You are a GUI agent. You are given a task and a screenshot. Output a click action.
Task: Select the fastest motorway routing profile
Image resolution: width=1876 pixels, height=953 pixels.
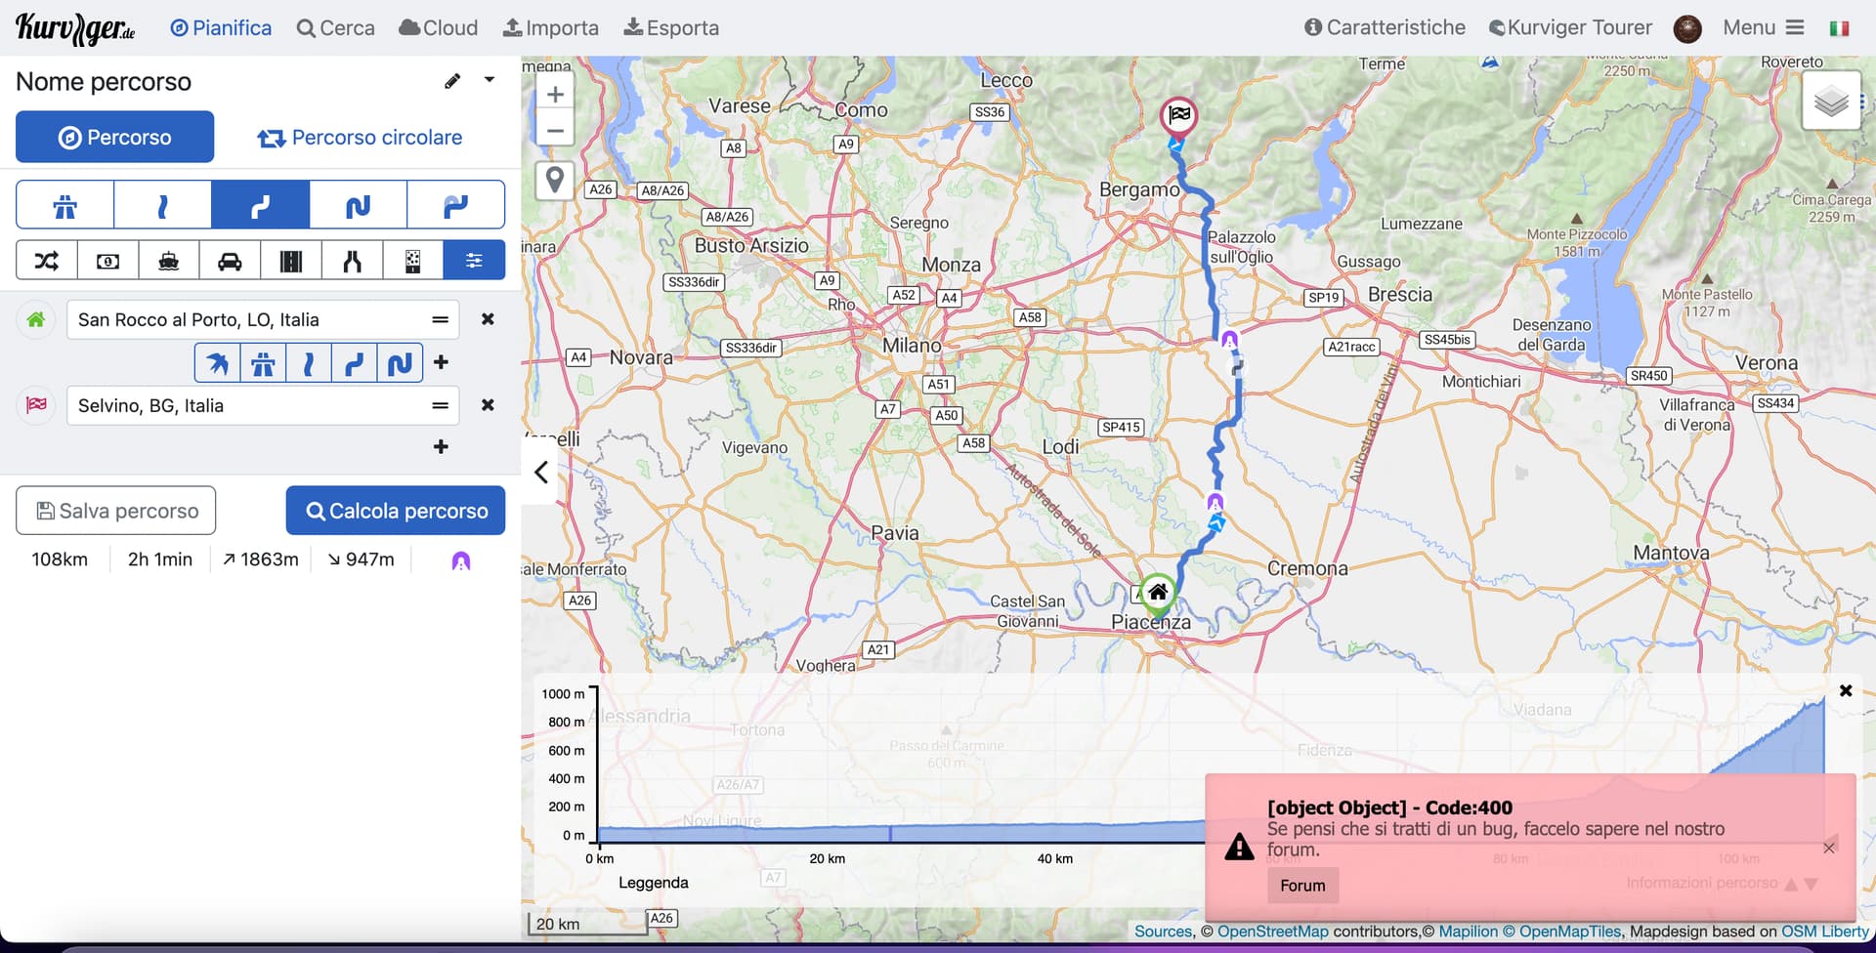[x=64, y=205]
